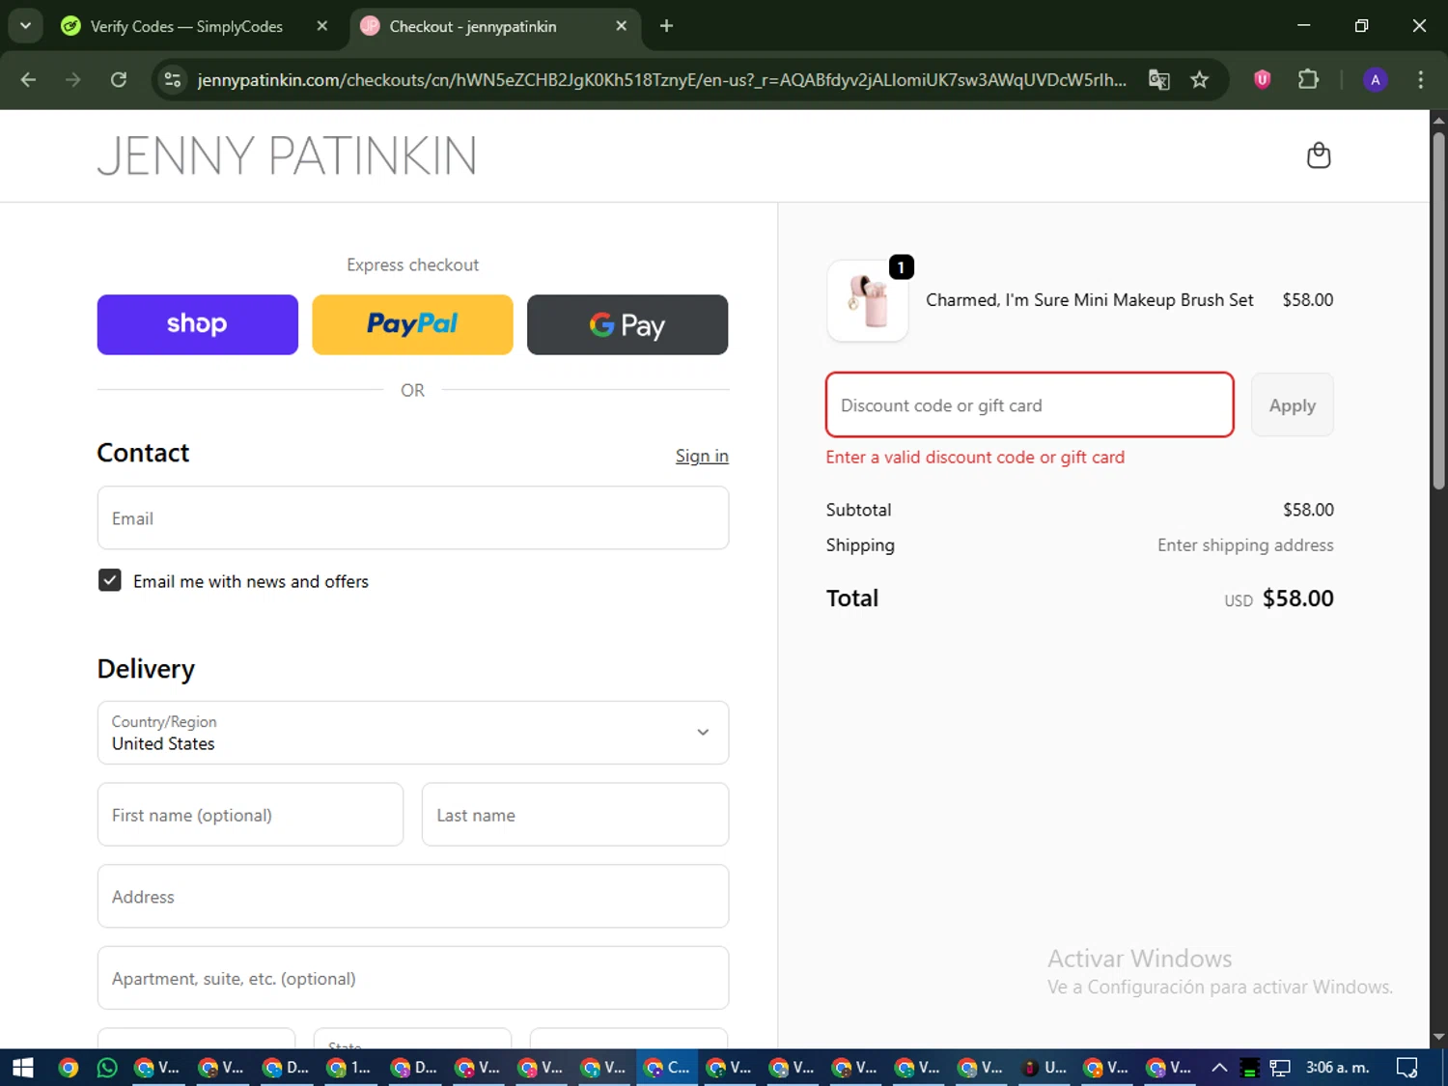Open a new browser tab
Viewport: 1448px width, 1086px height.
point(666,26)
